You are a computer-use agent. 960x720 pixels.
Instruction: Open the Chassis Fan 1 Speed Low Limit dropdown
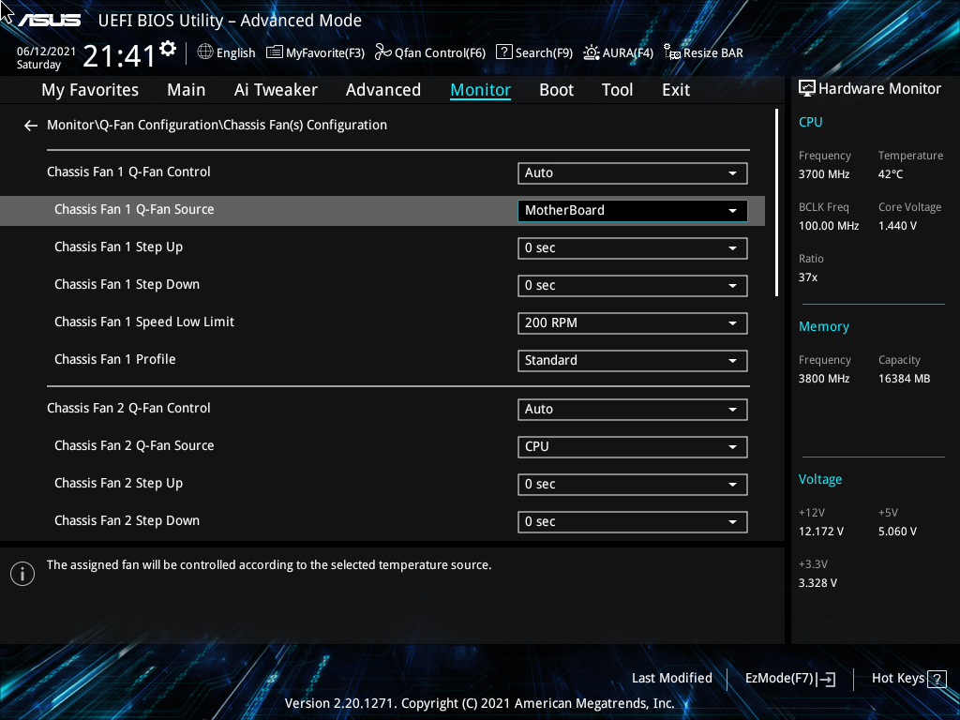(632, 323)
